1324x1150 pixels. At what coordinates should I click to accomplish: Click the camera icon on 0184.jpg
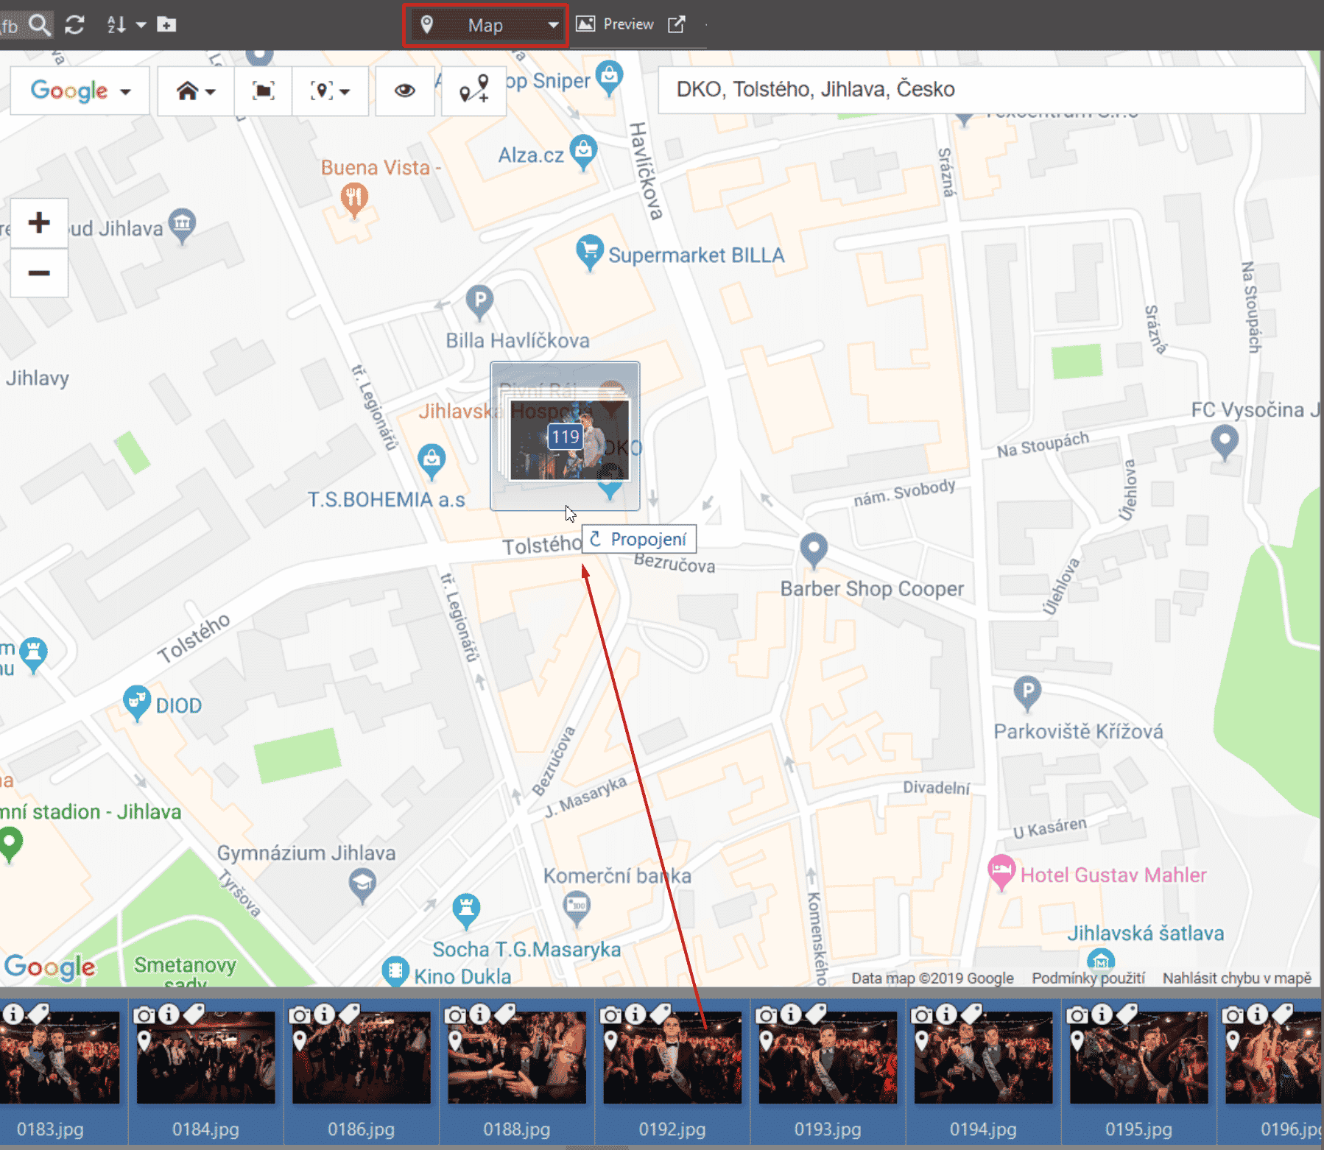tap(144, 1015)
